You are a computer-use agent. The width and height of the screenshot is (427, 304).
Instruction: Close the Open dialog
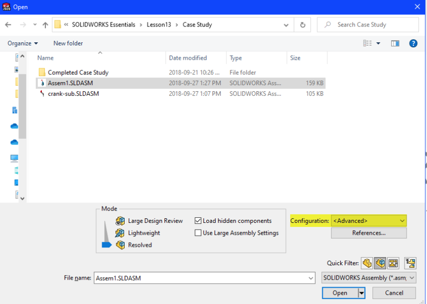(417, 7)
